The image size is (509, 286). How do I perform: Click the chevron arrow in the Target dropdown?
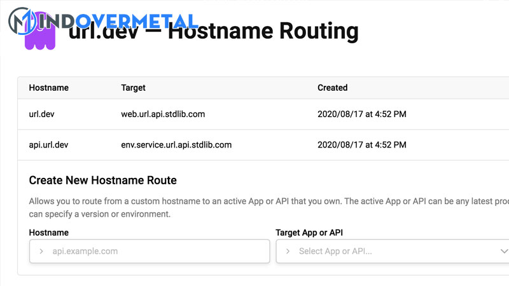point(504,251)
